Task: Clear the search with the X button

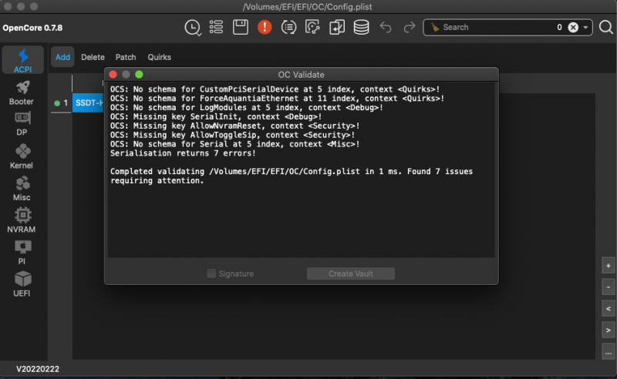Action: (573, 27)
